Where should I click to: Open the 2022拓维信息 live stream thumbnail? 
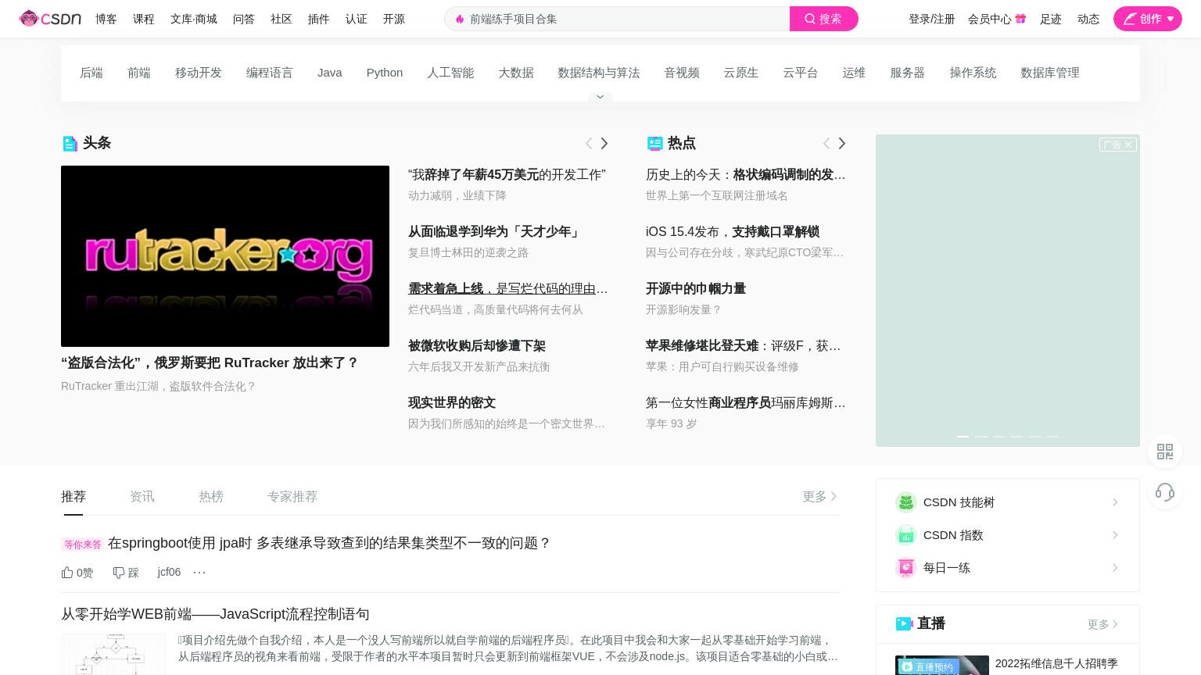942,665
